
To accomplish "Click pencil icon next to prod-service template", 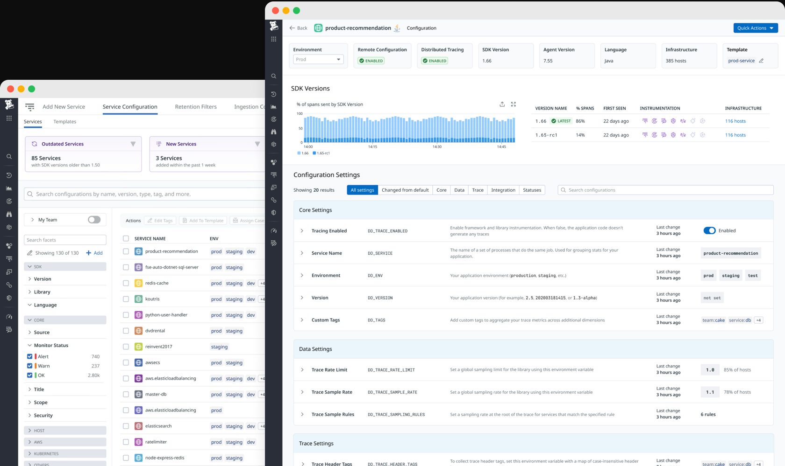I will (x=761, y=61).
